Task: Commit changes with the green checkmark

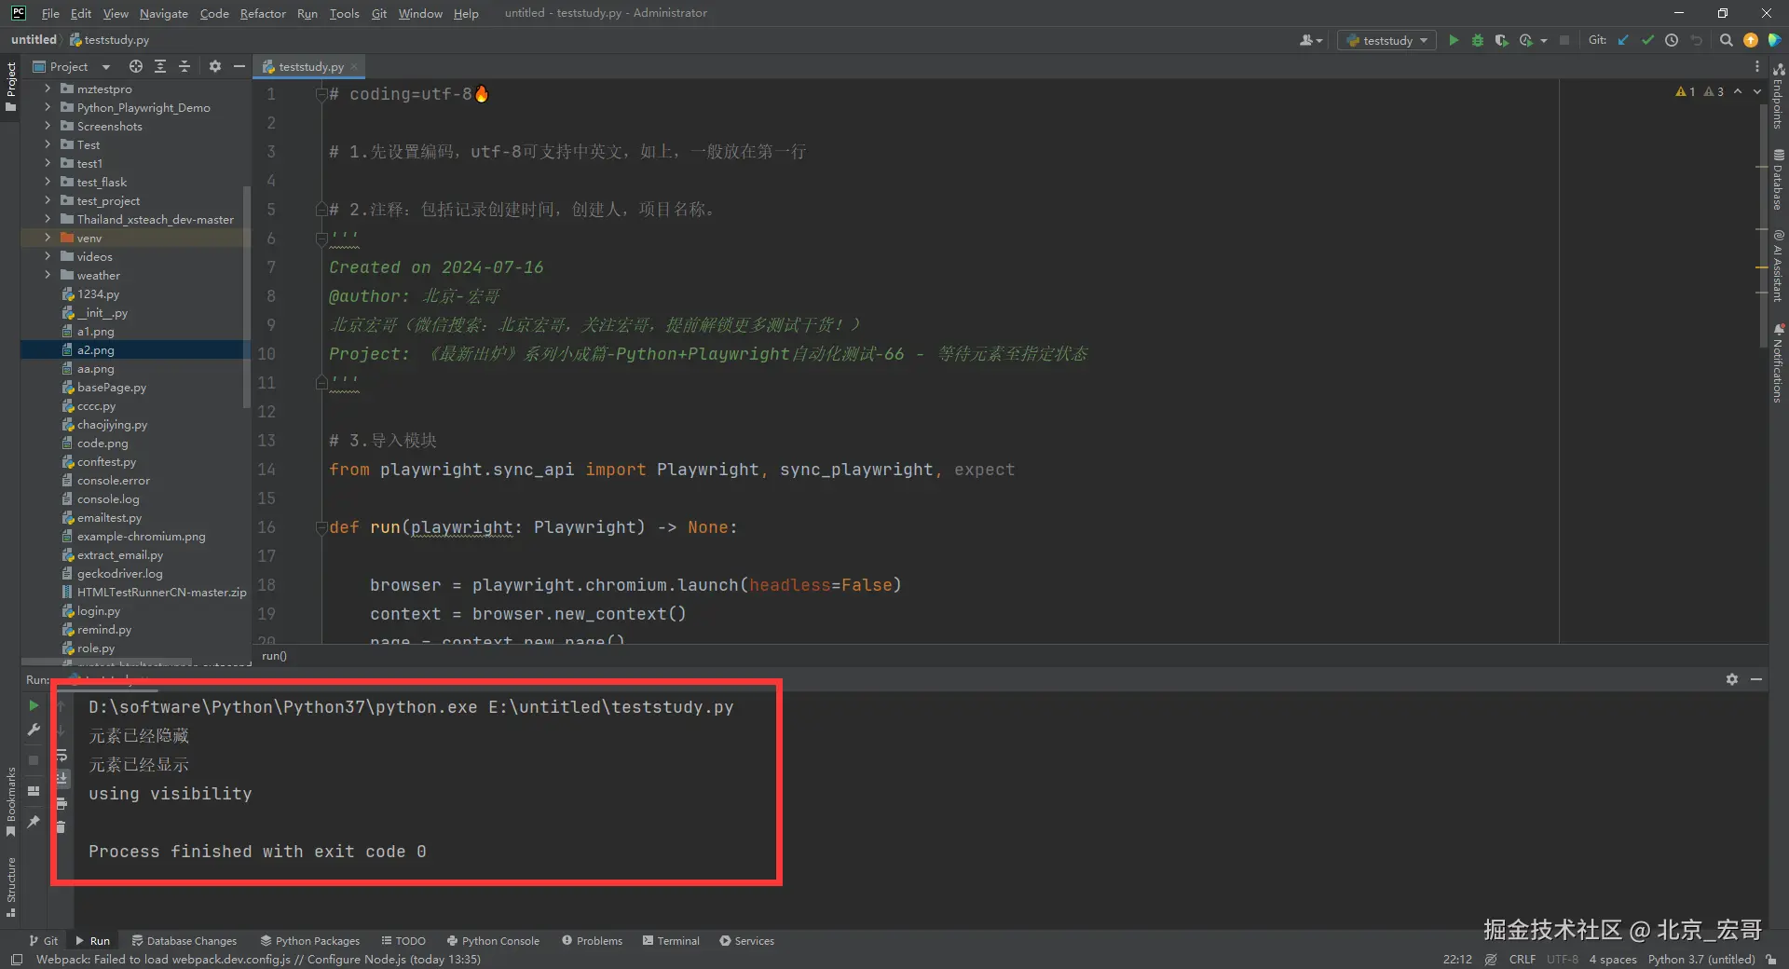Action: 1647,40
